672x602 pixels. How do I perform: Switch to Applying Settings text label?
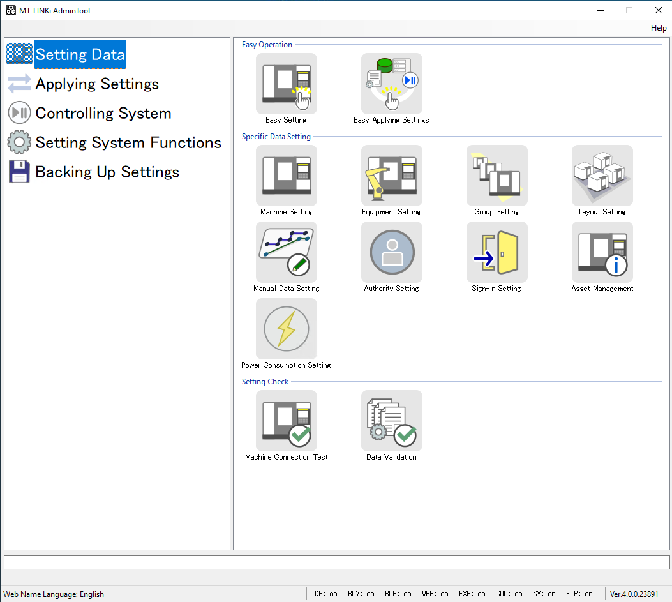pyautogui.click(x=97, y=84)
